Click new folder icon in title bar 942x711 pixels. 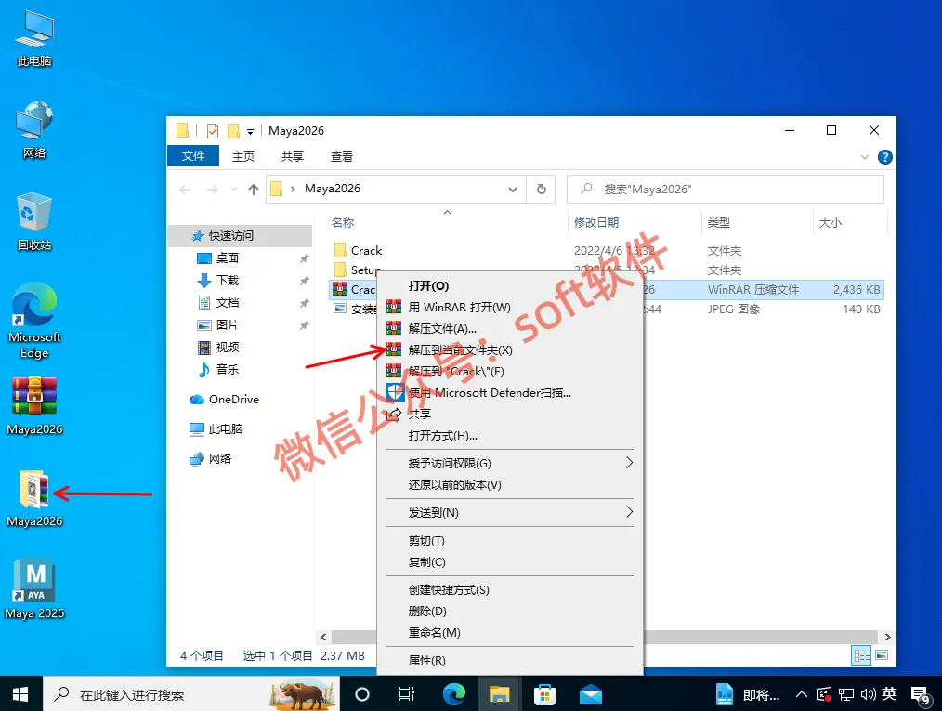pos(234,130)
